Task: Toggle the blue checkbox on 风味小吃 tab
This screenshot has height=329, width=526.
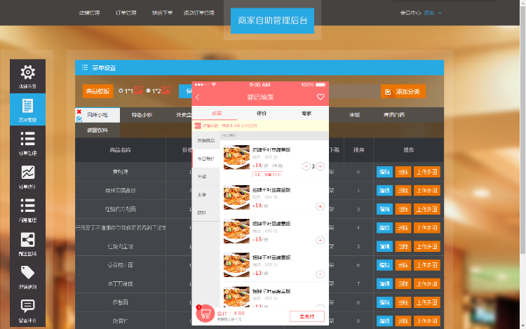Action: pos(79,119)
